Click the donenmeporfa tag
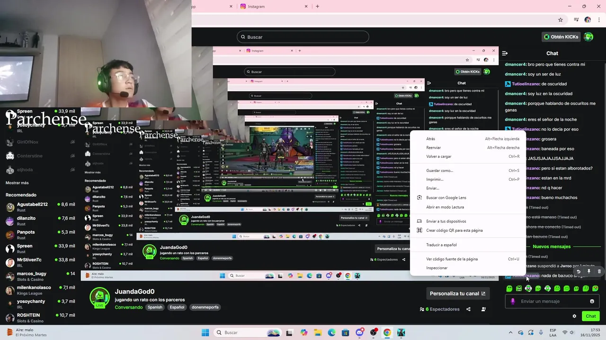Viewport: 606px width, 340px height. pos(205,307)
